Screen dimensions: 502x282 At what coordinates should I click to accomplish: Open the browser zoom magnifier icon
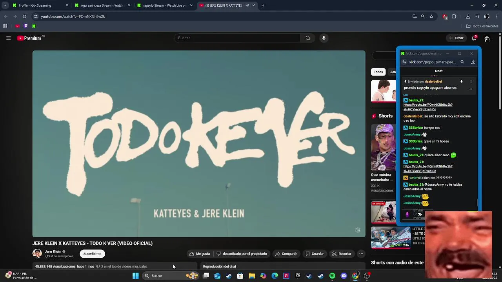[x=423, y=16]
